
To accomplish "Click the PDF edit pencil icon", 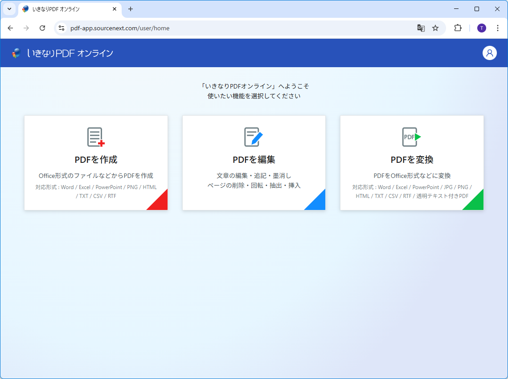I will [x=254, y=137].
